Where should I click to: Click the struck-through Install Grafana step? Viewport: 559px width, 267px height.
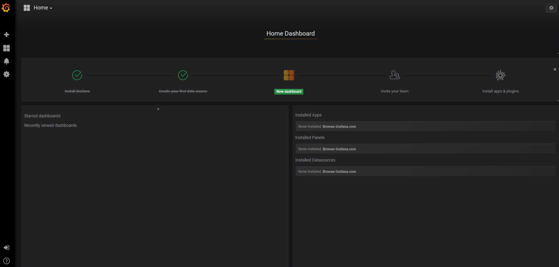coord(77,91)
